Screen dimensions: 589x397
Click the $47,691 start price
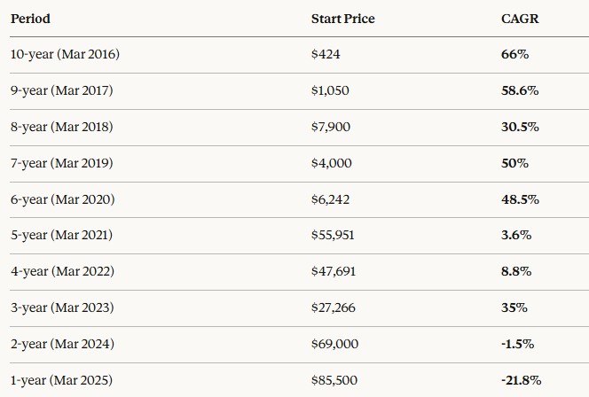[x=334, y=272]
